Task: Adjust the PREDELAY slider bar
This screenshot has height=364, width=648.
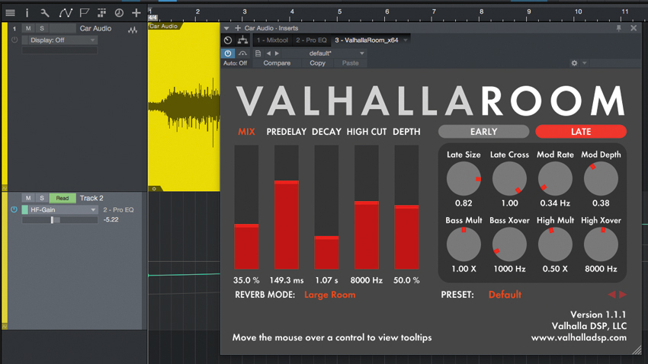Action: [x=287, y=207]
